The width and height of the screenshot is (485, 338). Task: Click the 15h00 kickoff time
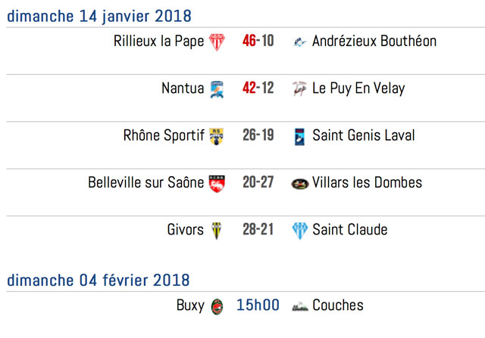[x=258, y=305]
